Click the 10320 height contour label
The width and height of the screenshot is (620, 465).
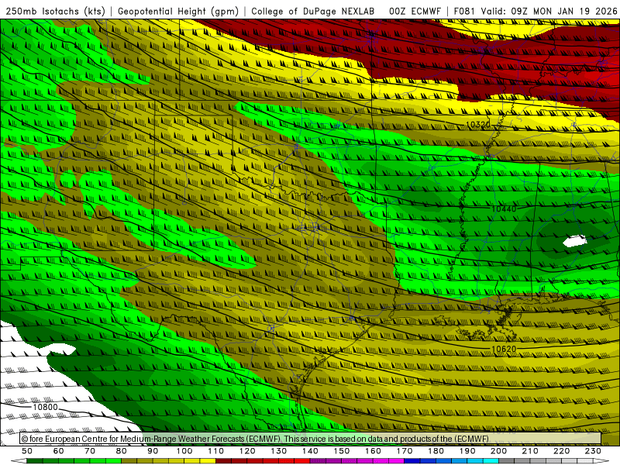(x=477, y=125)
